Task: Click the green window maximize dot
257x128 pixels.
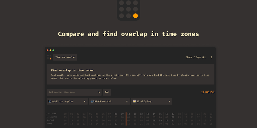Action: click(53, 50)
